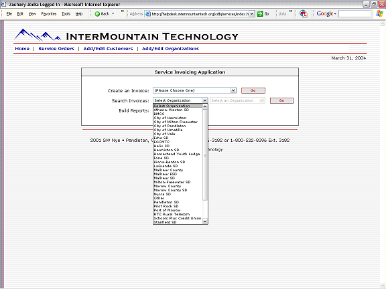Select 'Ione SD' from the list
The height and width of the screenshot is (289, 386).
point(178,158)
